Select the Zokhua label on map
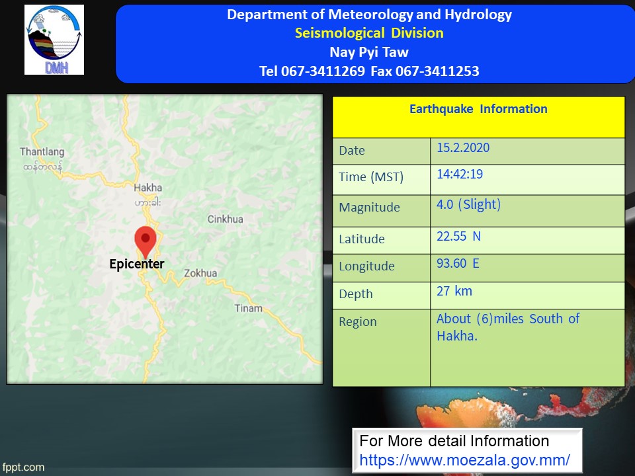The image size is (635, 476). 200,273
